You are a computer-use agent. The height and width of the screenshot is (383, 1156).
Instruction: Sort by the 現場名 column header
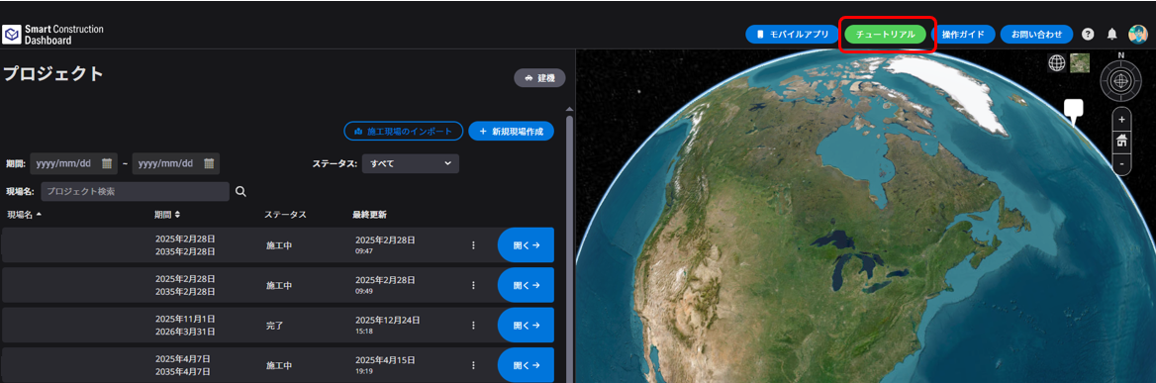pyautogui.click(x=25, y=215)
